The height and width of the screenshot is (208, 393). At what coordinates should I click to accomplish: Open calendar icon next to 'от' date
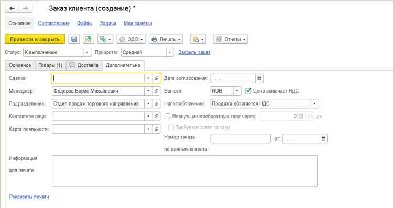(324, 138)
